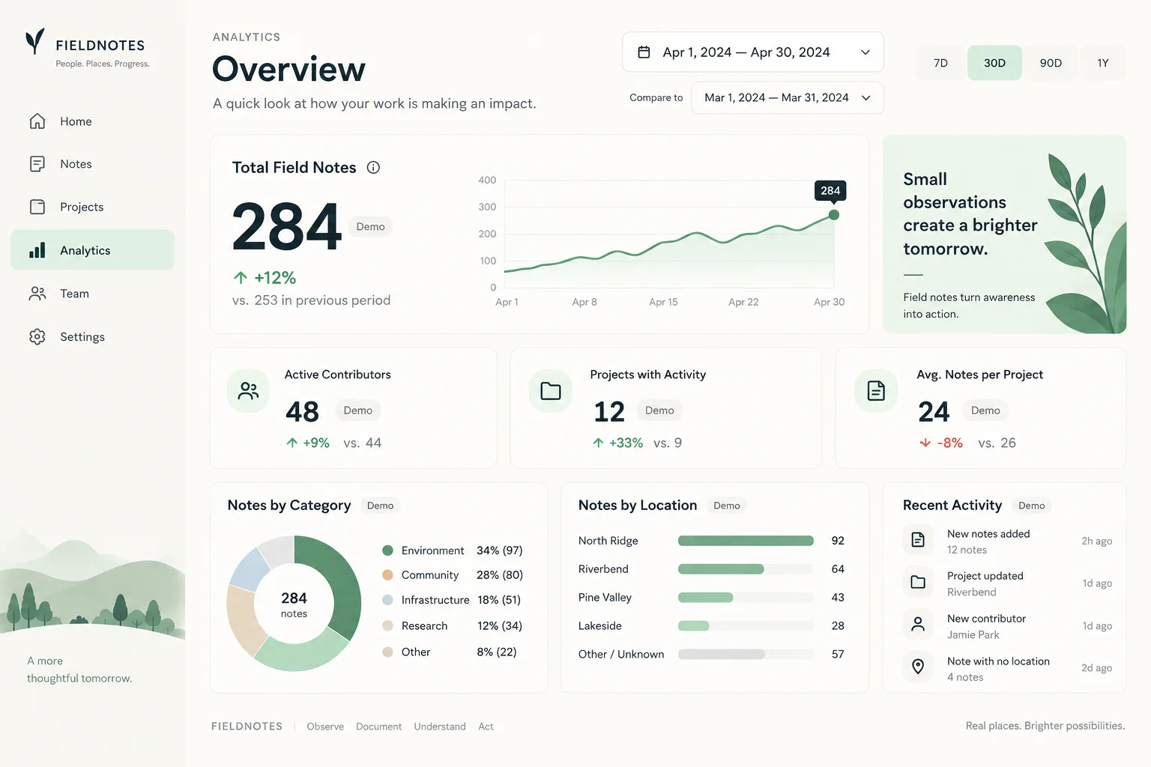The image size is (1151, 767).
Task: Select the 30D time range
Action: point(994,63)
